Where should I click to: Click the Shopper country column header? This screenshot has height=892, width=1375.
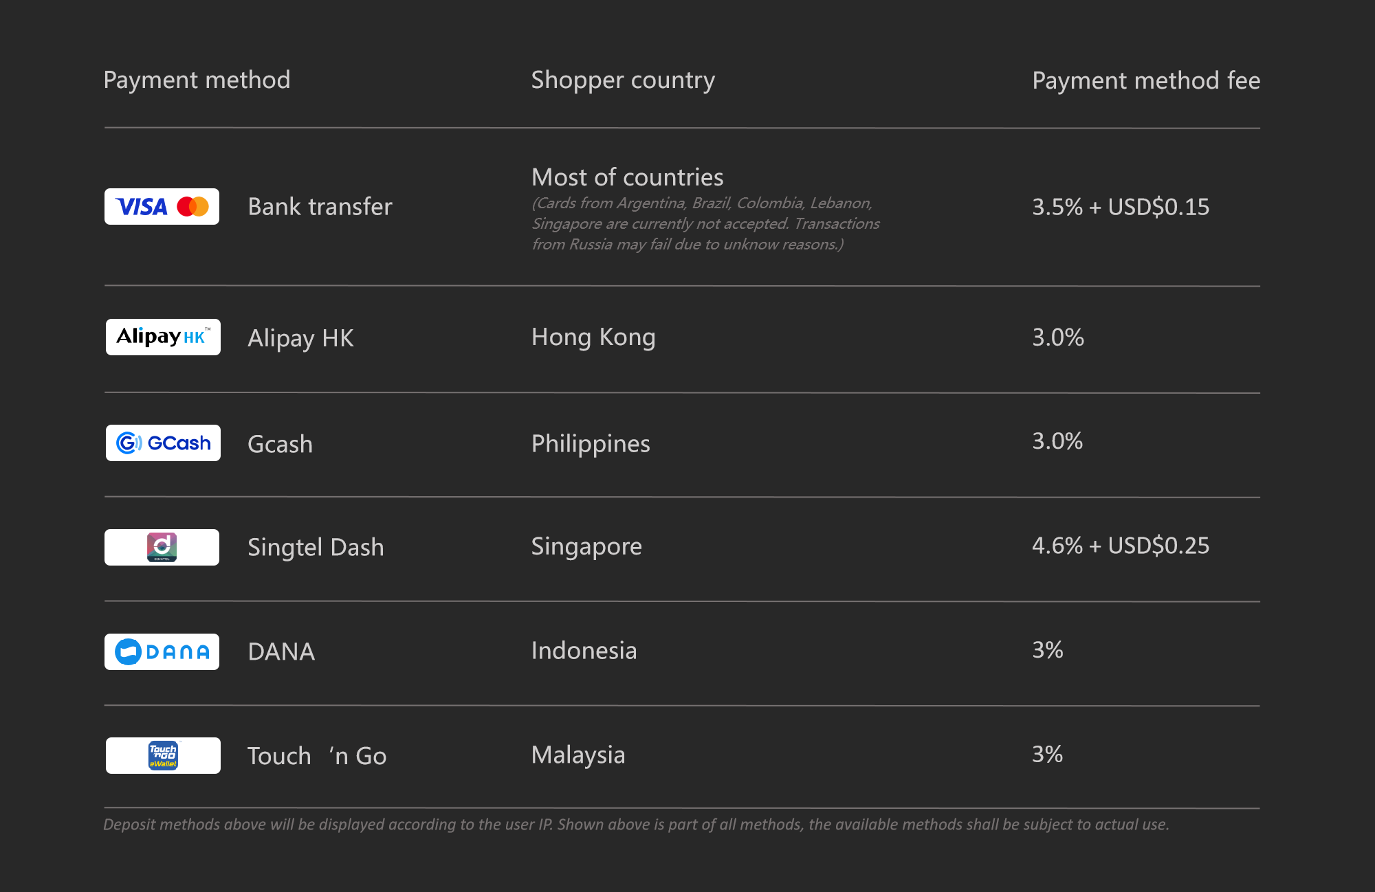coord(623,80)
